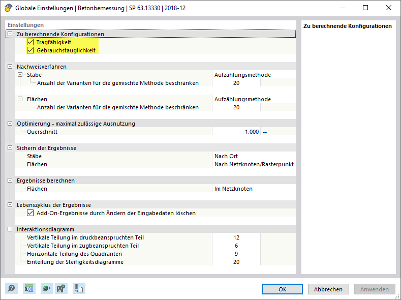Edit value 6 for zugbeanspruchten Teil
Viewport: 401px width, 300px height.
click(236, 246)
